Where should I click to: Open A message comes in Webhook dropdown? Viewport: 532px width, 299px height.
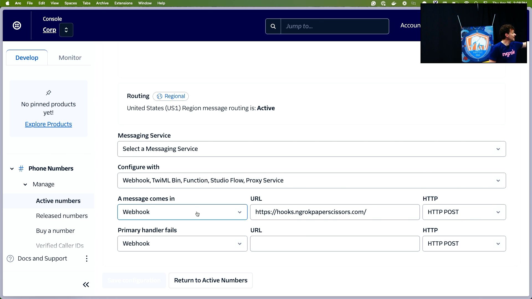click(182, 212)
